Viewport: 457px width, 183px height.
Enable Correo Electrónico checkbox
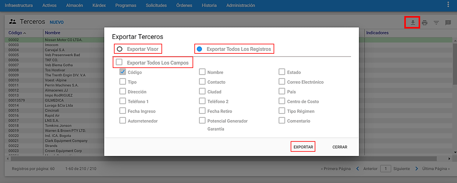coord(282,82)
